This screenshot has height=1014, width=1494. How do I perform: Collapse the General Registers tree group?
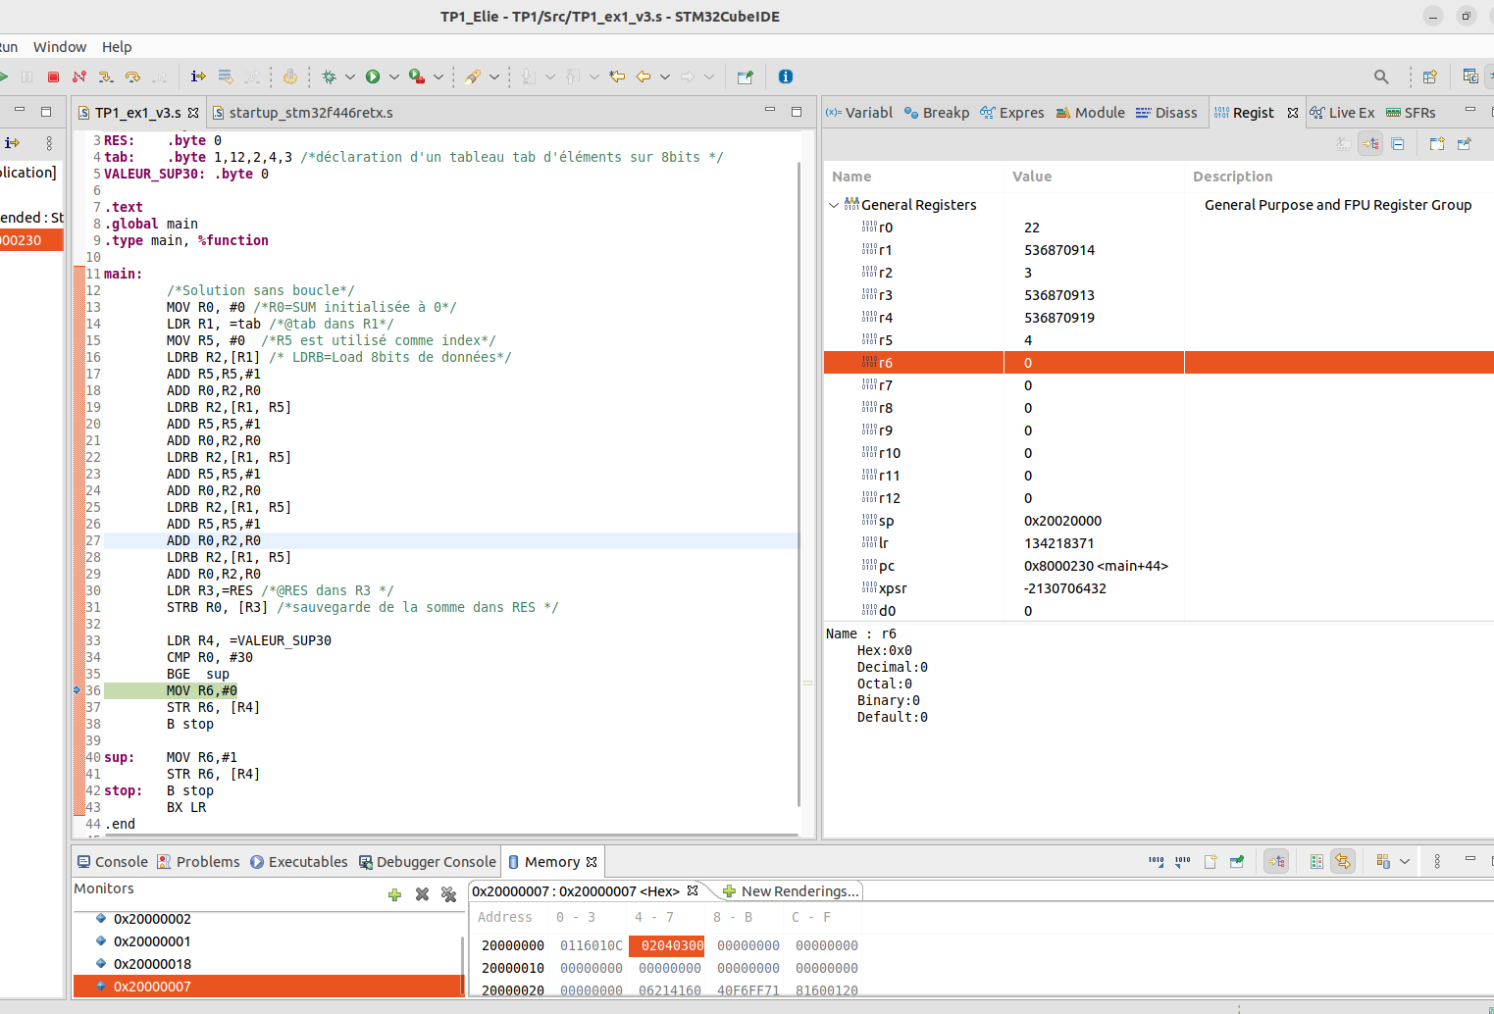tap(834, 205)
